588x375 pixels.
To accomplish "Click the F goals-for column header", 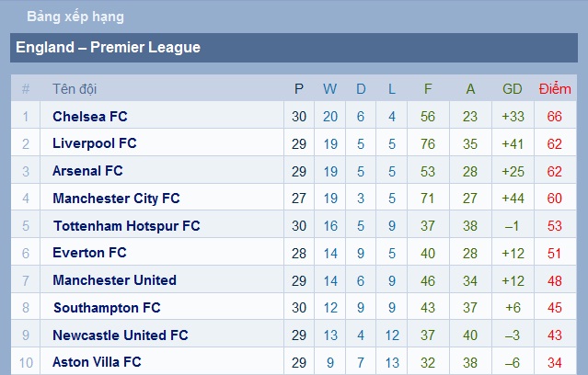I will [x=428, y=89].
